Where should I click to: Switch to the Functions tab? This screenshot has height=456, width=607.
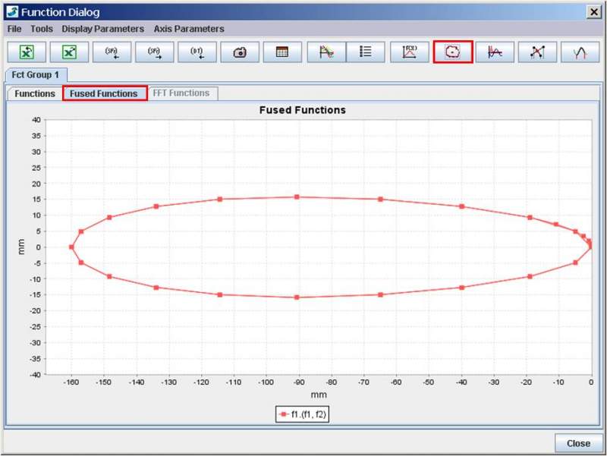[35, 93]
